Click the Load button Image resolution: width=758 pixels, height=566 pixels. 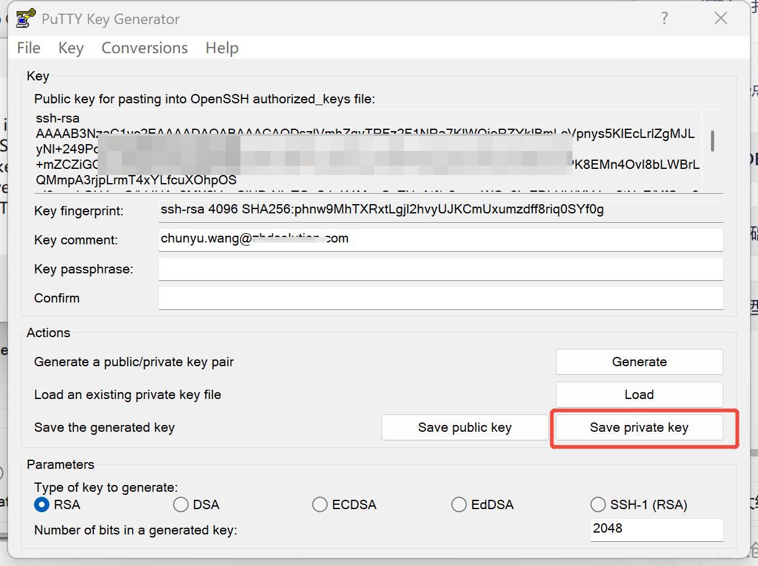[x=639, y=395]
